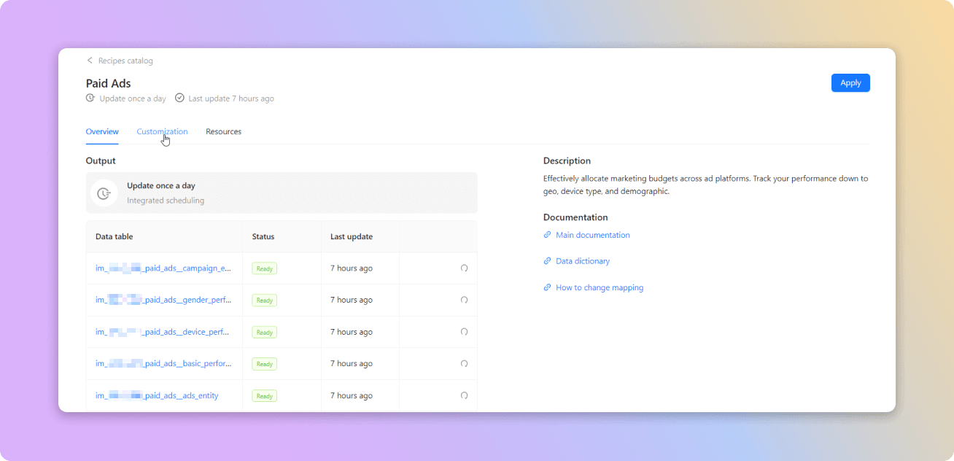
Task: Click the refresh icon for ads_entity row
Action: tap(464, 395)
